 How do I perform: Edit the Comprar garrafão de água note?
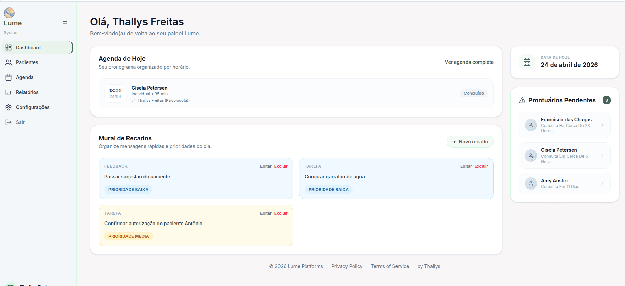click(x=466, y=166)
